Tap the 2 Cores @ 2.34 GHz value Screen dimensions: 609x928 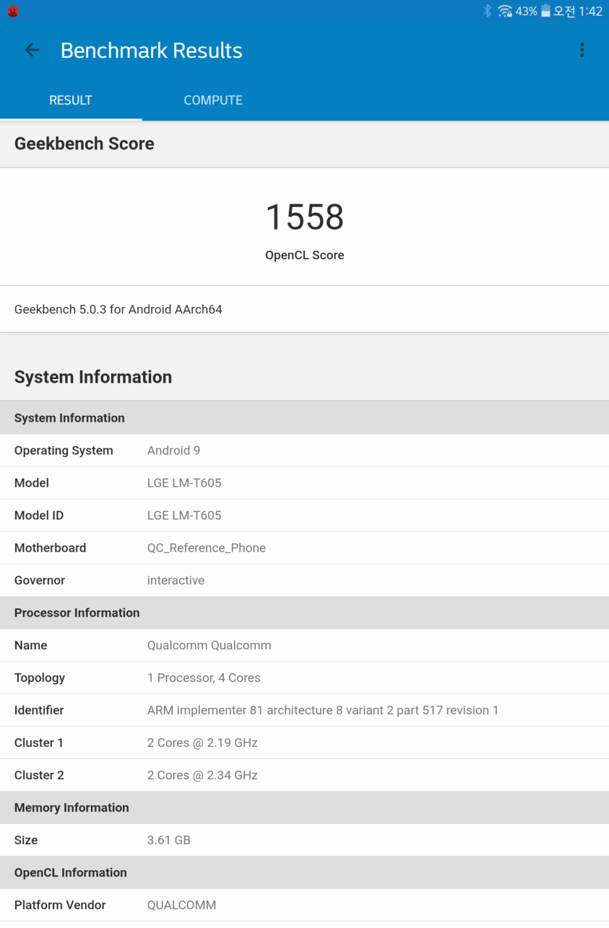pyautogui.click(x=202, y=775)
